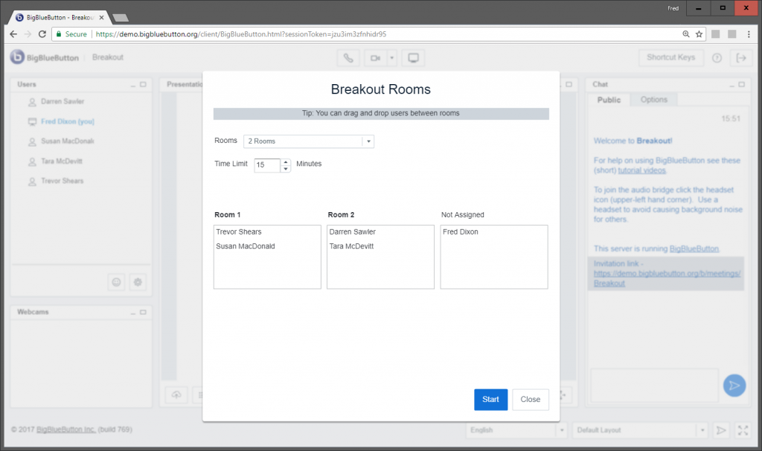Click the desktop screen share icon

pos(413,58)
